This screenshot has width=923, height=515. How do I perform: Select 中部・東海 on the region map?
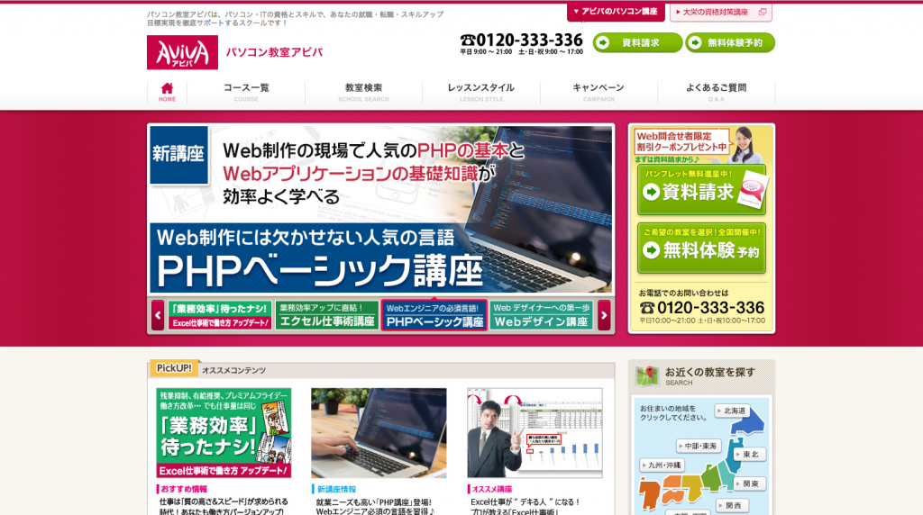[x=699, y=446]
